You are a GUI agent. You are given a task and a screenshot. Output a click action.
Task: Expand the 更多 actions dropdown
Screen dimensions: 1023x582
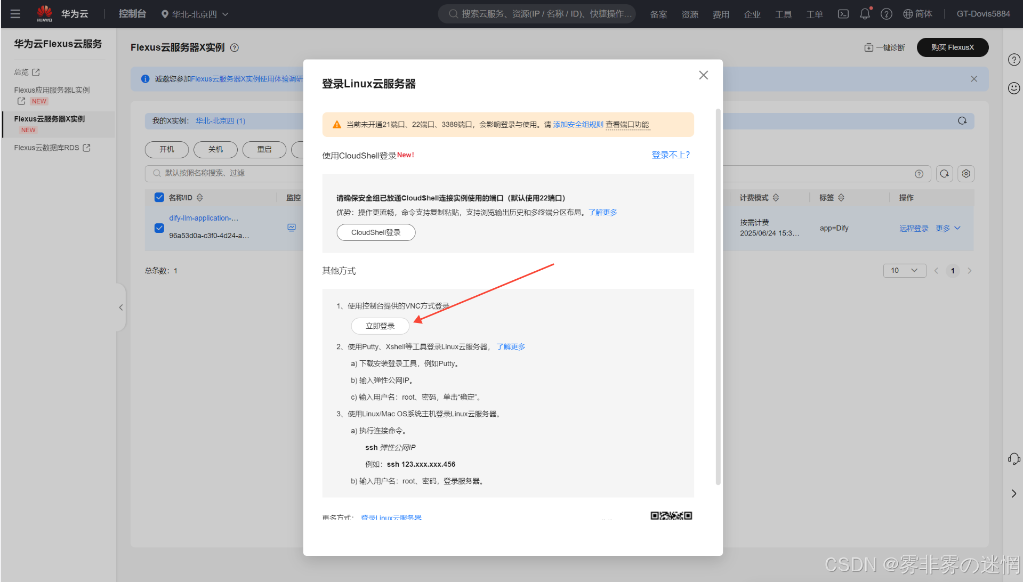click(x=948, y=228)
